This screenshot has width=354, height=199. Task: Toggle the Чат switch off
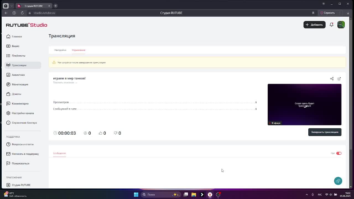pos(339,153)
